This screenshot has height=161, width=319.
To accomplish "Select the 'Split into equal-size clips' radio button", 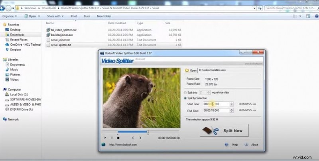I will coord(185,93).
